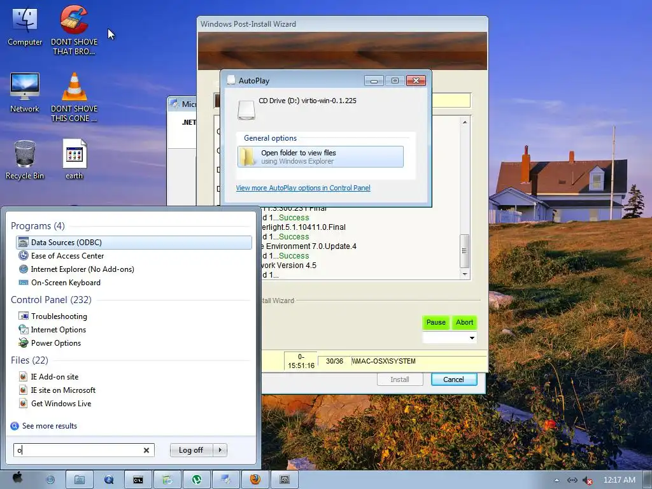Image resolution: width=652 pixels, height=489 pixels.
Task: Click Abort in the install wizard
Action: pos(464,322)
